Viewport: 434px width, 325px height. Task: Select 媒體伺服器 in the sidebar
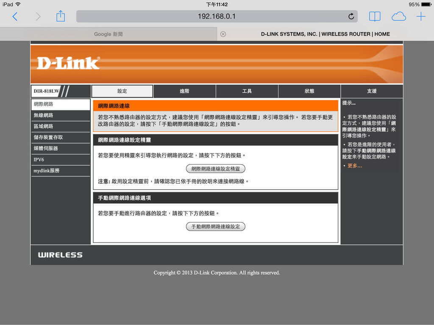[61, 149]
